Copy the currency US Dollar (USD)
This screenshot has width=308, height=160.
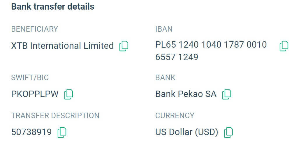(228, 132)
